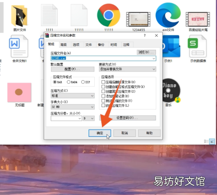Switch to details view icon in Explorer
Screen dimensions: 217x195
[206, 141]
